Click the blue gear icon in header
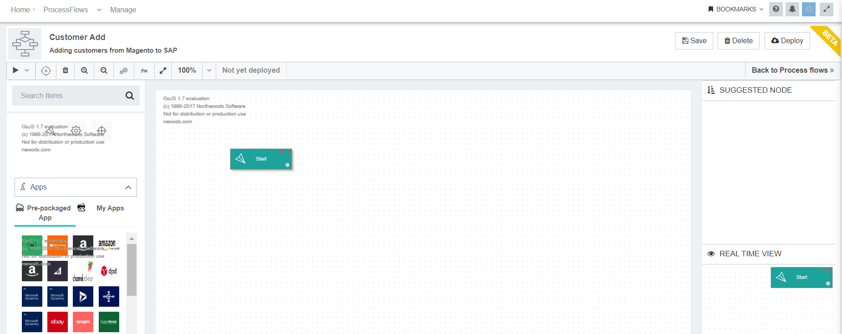The width and height of the screenshot is (842, 334). pyautogui.click(x=809, y=9)
